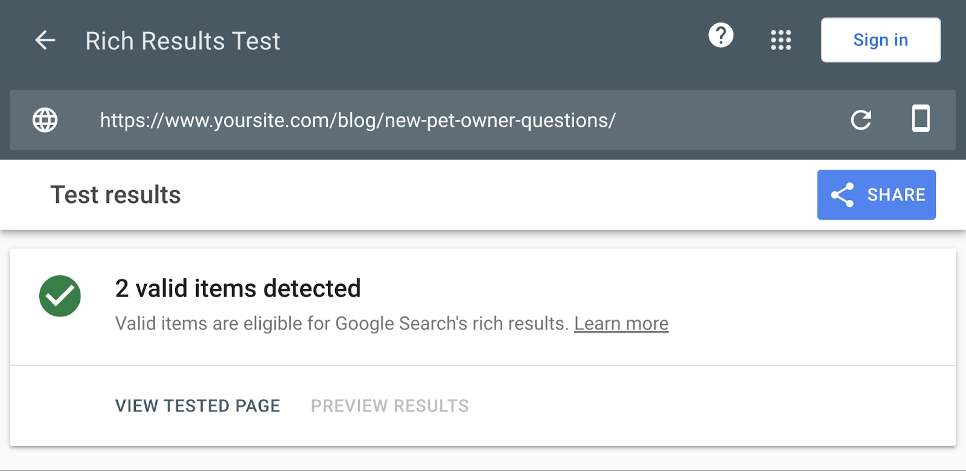
Task: Open the Learn more link
Action: pyautogui.click(x=621, y=323)
